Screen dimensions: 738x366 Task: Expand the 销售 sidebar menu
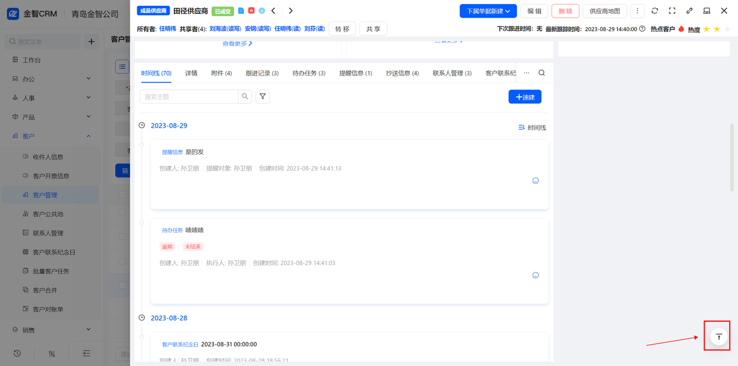[50, 330]
